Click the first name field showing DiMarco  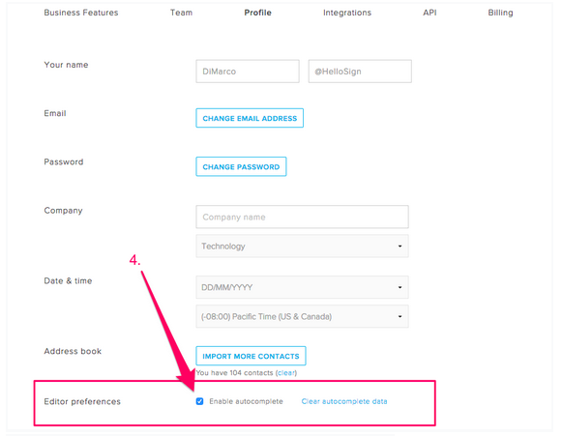[248, 72]
